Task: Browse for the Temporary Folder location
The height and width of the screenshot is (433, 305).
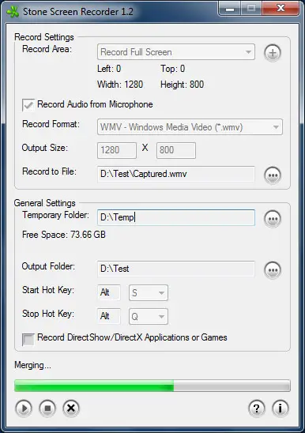Action: point(273,219)
